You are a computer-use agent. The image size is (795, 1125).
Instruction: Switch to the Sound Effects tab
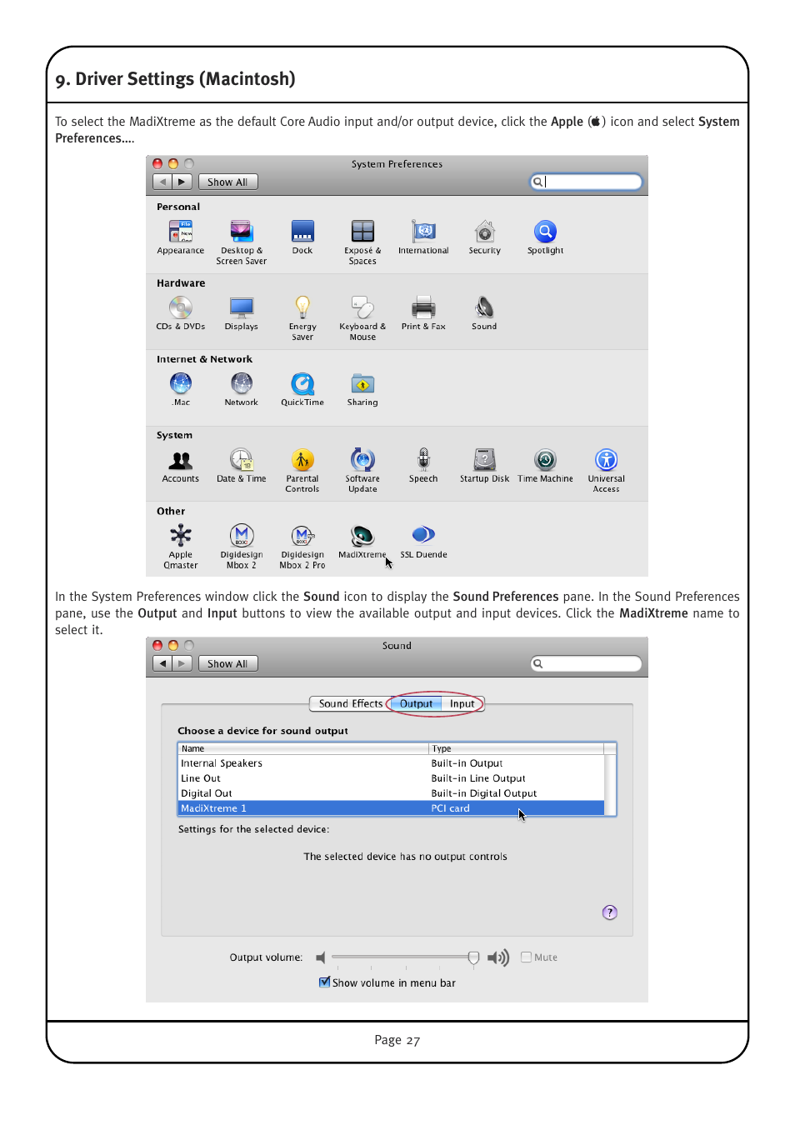(x=350, y=703)
